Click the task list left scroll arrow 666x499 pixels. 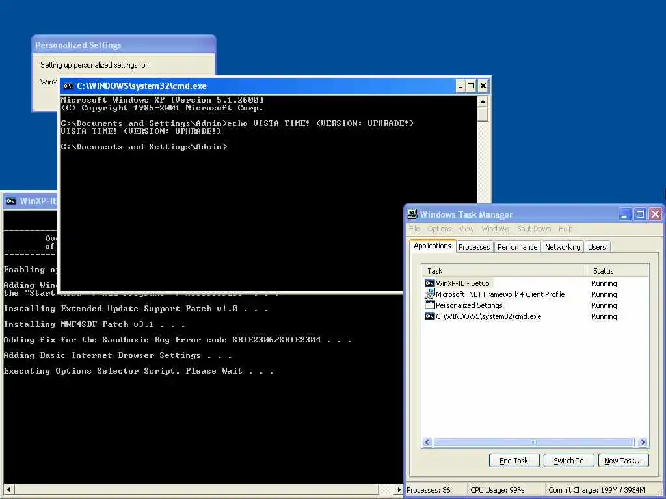[427, 442]
